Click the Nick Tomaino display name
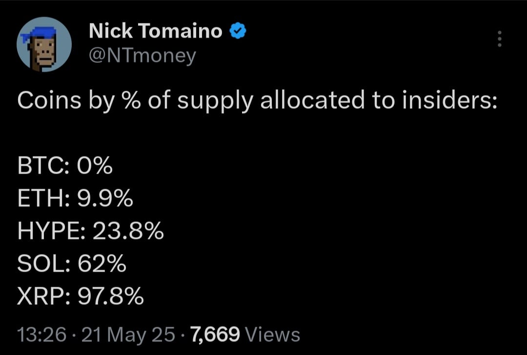 156,31
